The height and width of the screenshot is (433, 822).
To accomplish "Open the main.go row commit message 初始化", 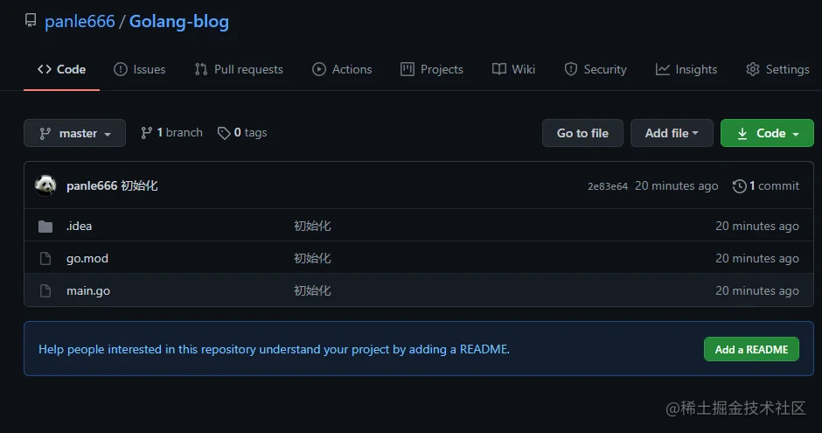I will coord(312,291).
